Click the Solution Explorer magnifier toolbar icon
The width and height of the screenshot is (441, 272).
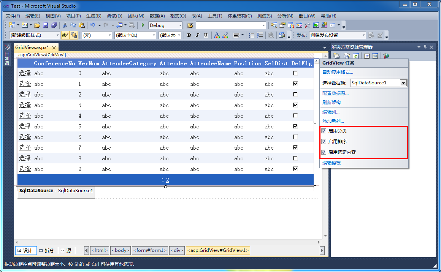click(274, 25)
